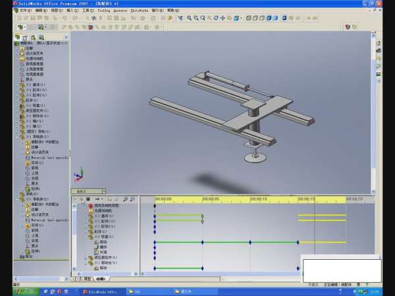The image size is (395, 296).
Task: Open the 文件 (File) menu
Action: coord(25,11)
